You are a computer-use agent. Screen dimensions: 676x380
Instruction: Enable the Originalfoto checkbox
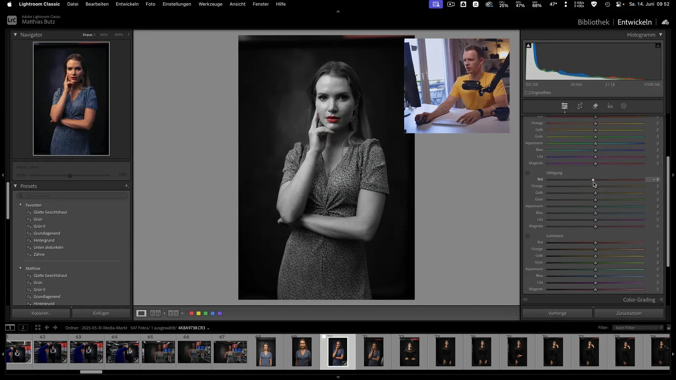[x=527, y=93]
